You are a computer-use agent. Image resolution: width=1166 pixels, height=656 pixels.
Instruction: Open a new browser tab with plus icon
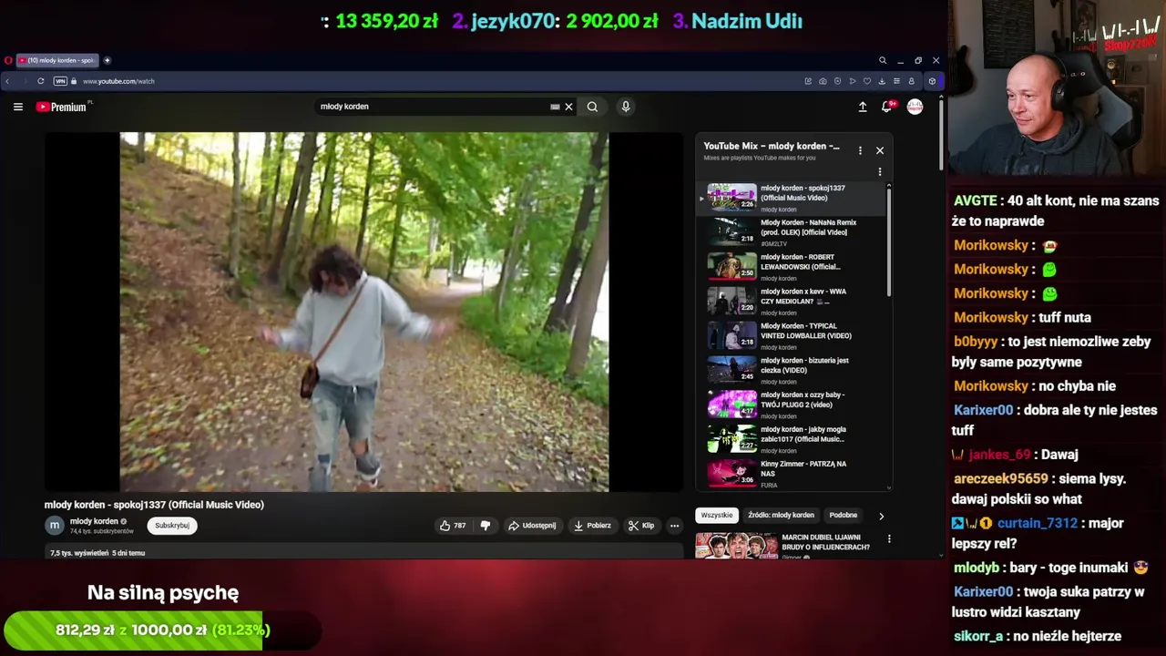pyautogui.click(x=107, y=60)
